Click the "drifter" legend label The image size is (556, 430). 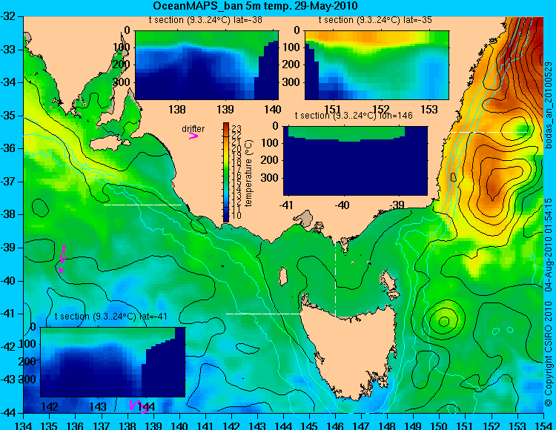pos(193,129)
